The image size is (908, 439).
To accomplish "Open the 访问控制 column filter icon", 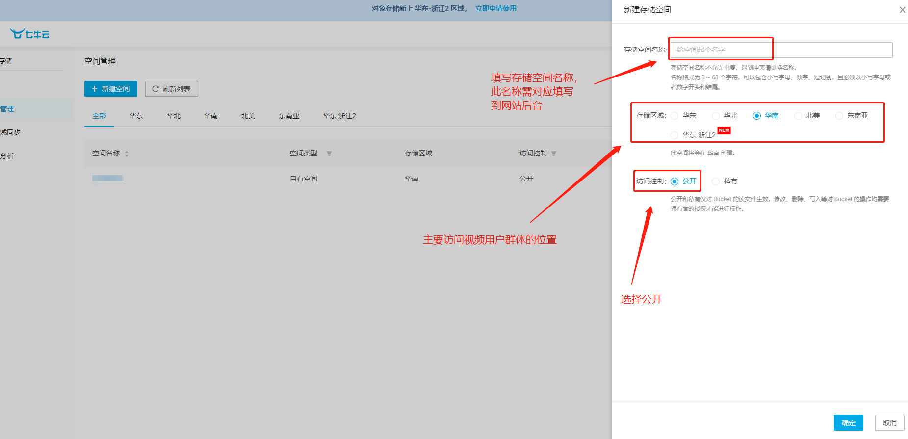I will [554, 154].
